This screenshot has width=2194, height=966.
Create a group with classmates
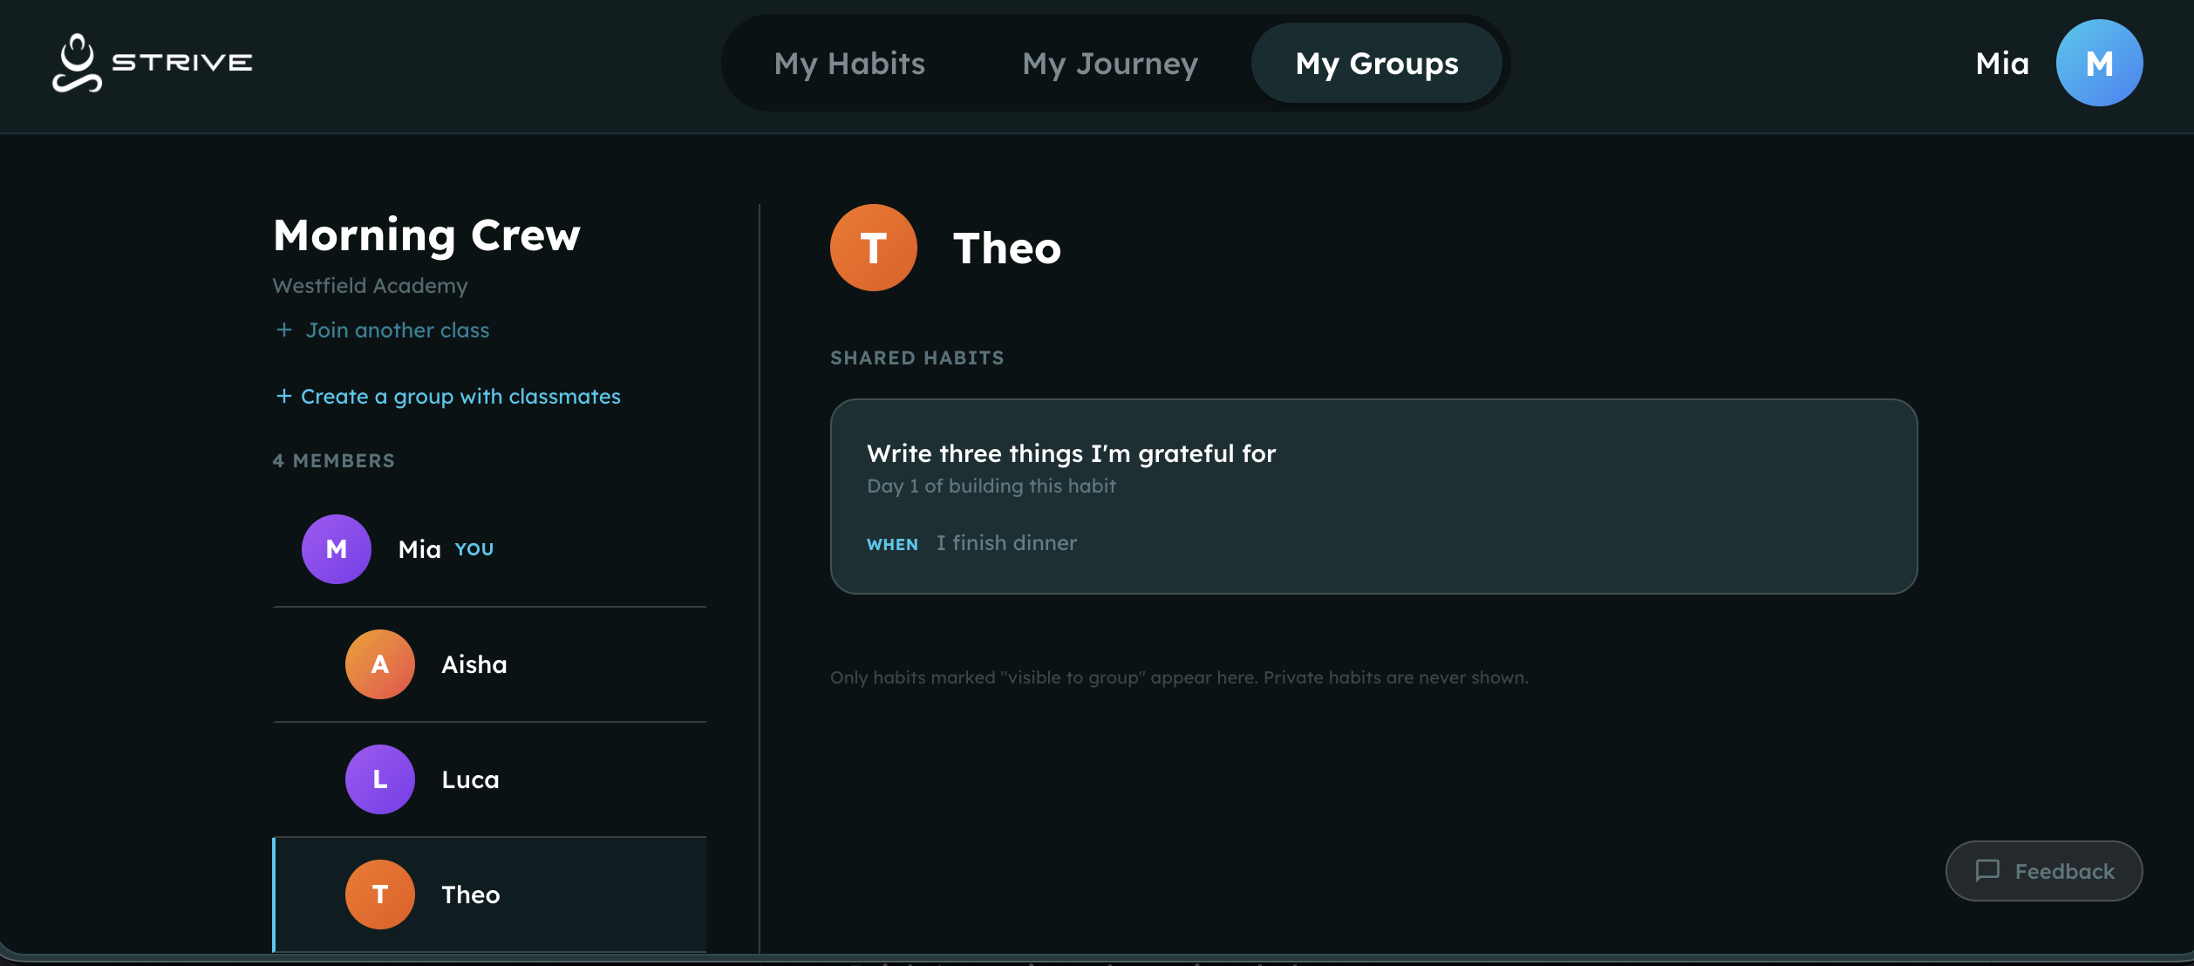(460, 397)
